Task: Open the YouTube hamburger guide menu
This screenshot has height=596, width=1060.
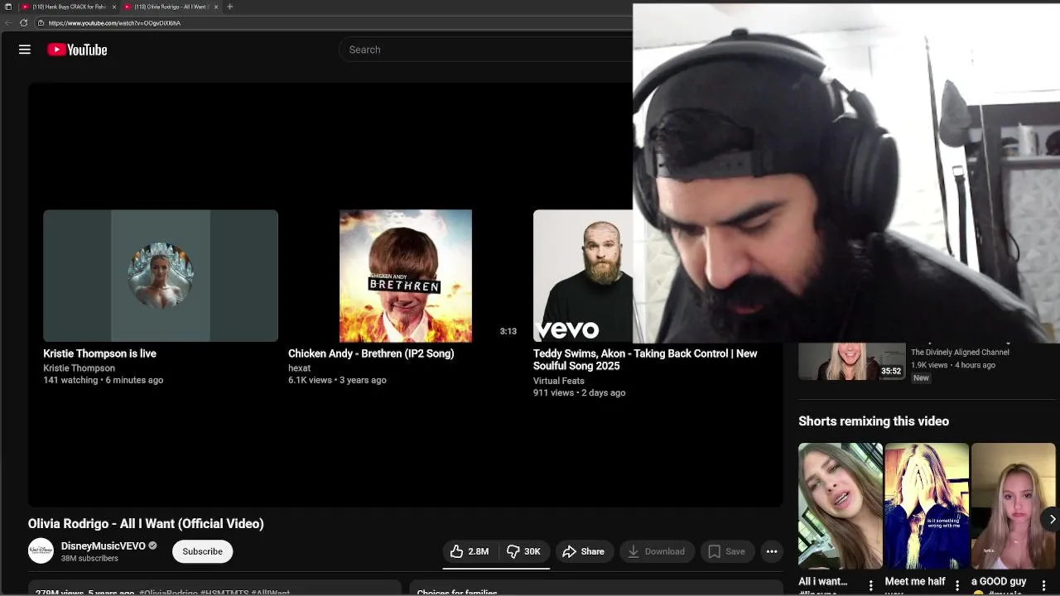Action: coord(25,50)
